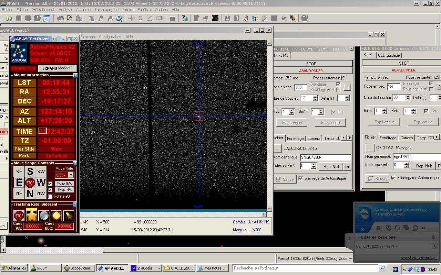441x275 pixels.
Task: Click the ABANDONNER button in the ST-8 panel
Action: [x=403, y=70]
